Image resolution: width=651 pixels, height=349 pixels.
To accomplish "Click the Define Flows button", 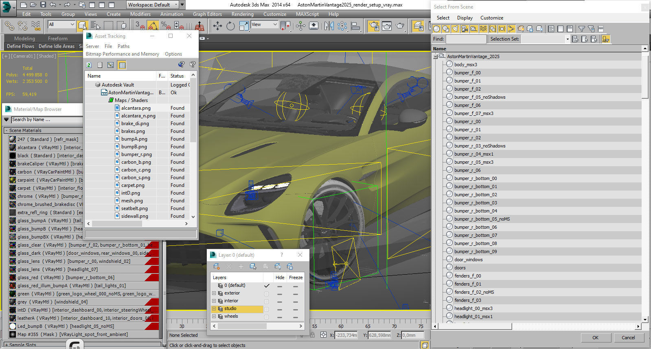I will [x=20, y=46].
